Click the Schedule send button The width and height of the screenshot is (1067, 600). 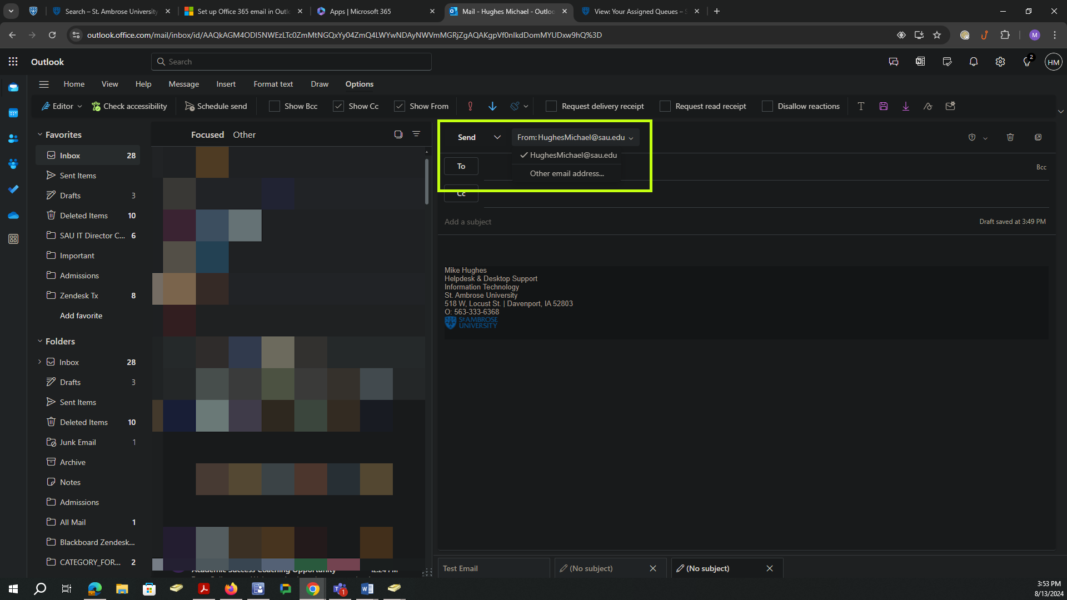tap(216, 106)
